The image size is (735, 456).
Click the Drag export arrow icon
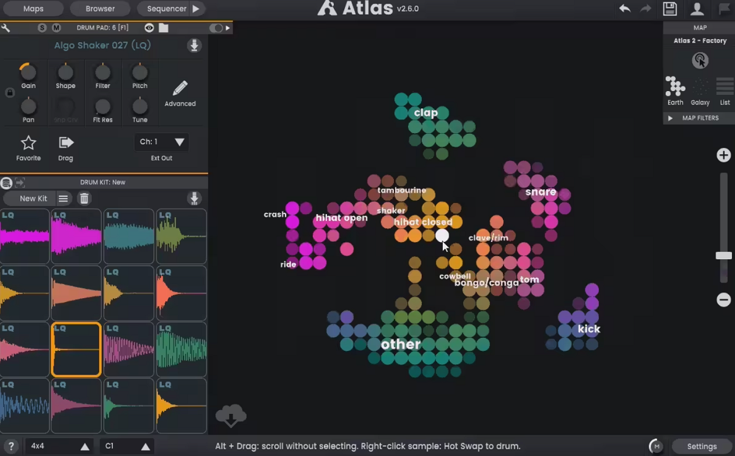(66, 142)
